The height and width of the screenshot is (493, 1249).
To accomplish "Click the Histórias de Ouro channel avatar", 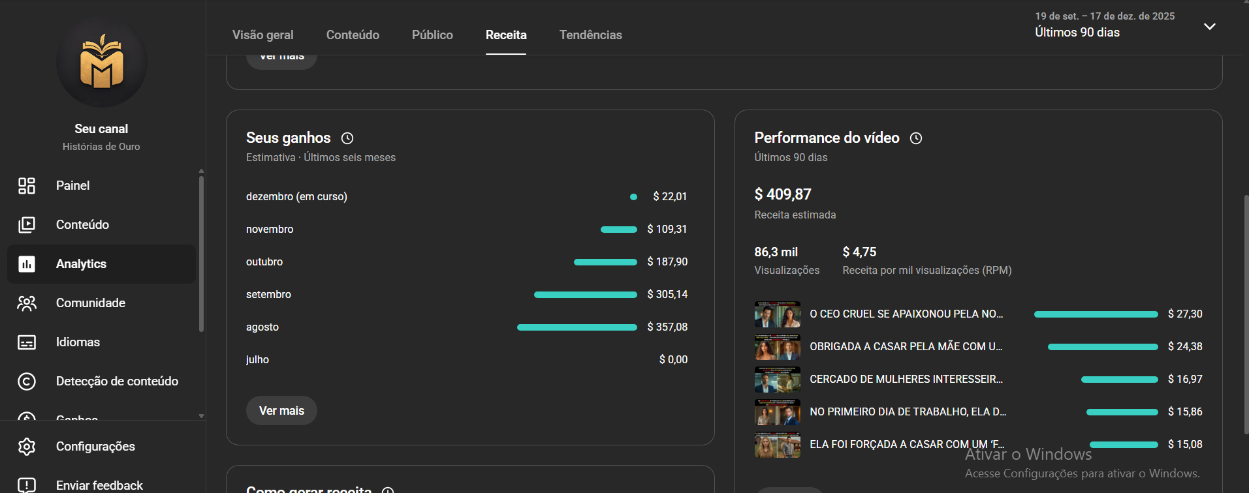I will [x=101, y=63].
